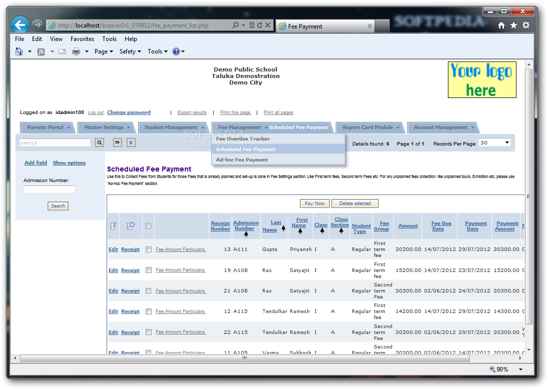Click the show/hide search panel icon

coord(118,142)
